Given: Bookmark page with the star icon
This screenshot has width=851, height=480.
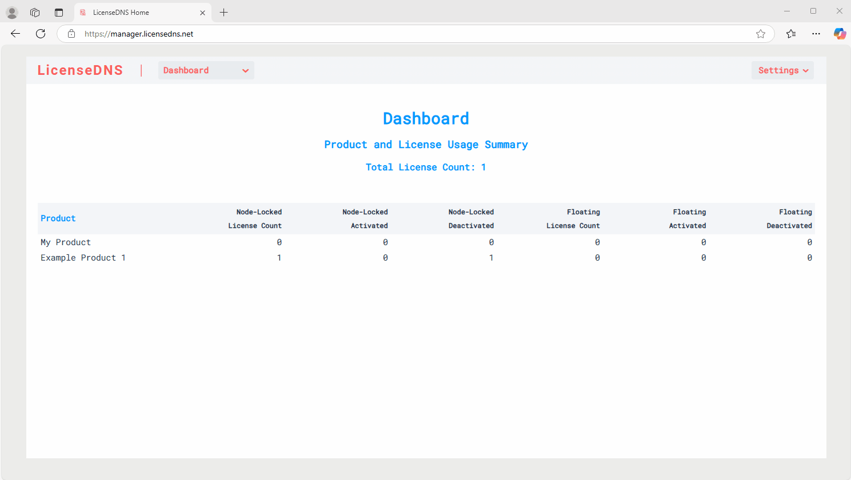Looking at the screenshot, I should (x=760, y=34).
